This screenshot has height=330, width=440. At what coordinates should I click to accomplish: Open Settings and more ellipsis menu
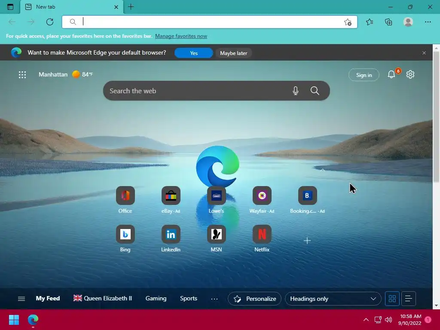[x=428, y=22]
